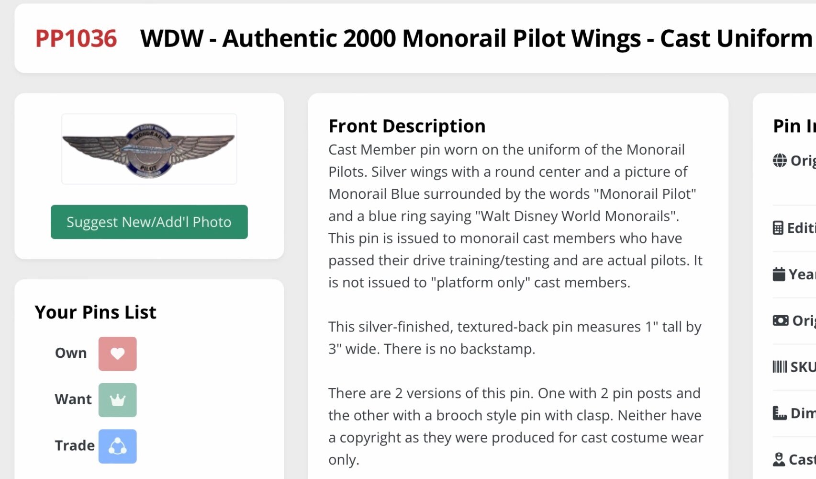
Task: Click the ruler icon beside Dimensions
Action: [780, 413]
